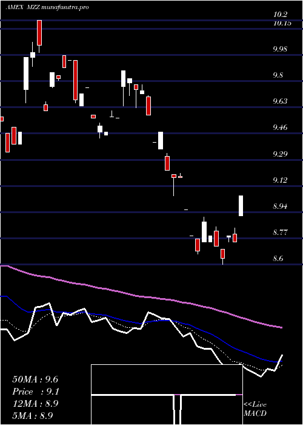Click the MACD histogram box
This screenshot has width=303, height=425.
(x=167, y=395)
